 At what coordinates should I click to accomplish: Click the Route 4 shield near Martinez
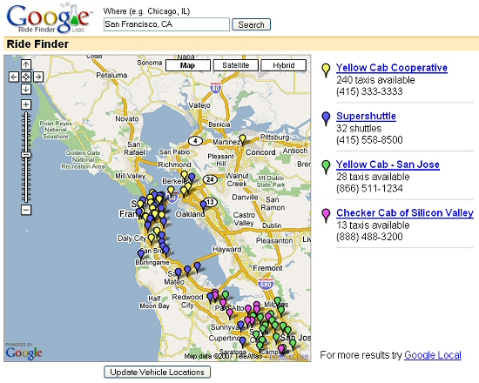(x=195, y=141)
